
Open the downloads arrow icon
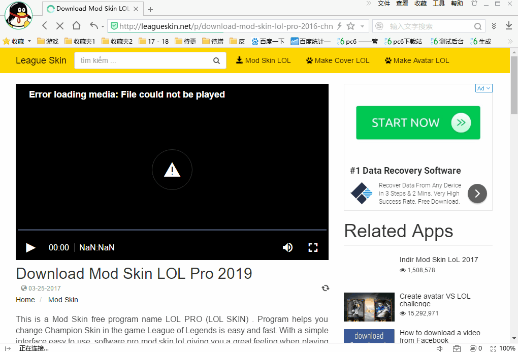click(x=509, y=26)
